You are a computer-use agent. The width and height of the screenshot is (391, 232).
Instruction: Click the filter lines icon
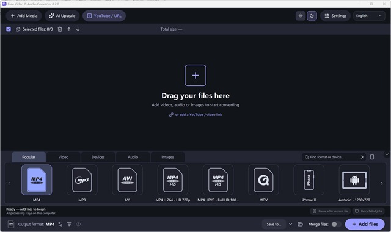69,224
